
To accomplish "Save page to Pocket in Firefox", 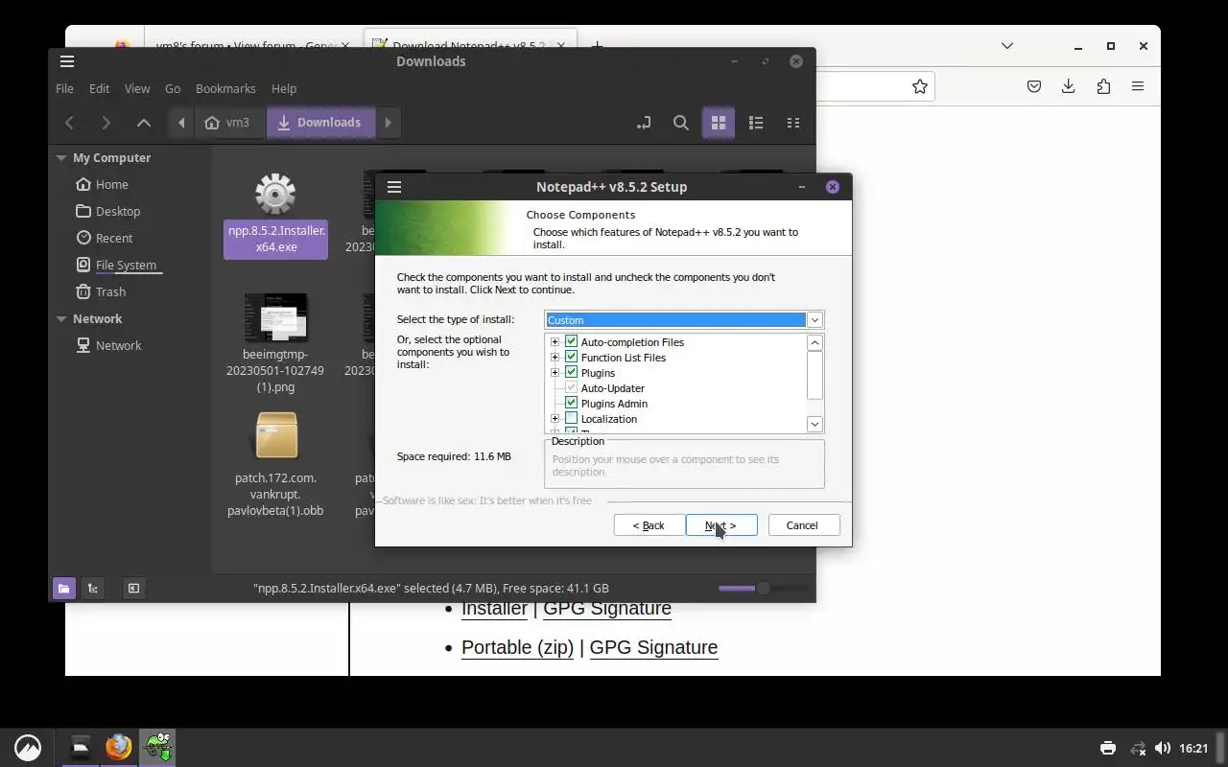I will 1034,86.
